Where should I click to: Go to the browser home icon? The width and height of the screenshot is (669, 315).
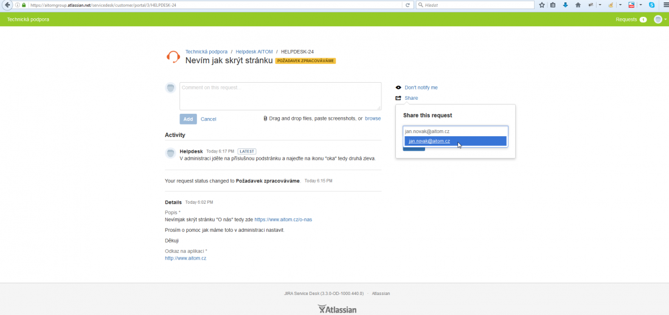(578, 5)
